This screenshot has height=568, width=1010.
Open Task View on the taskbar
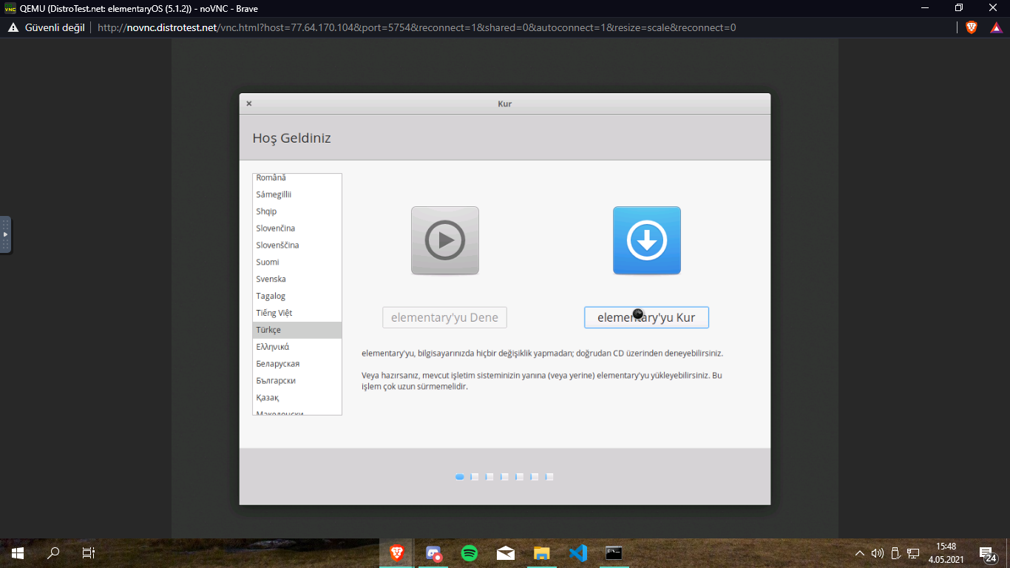(88, 553)
